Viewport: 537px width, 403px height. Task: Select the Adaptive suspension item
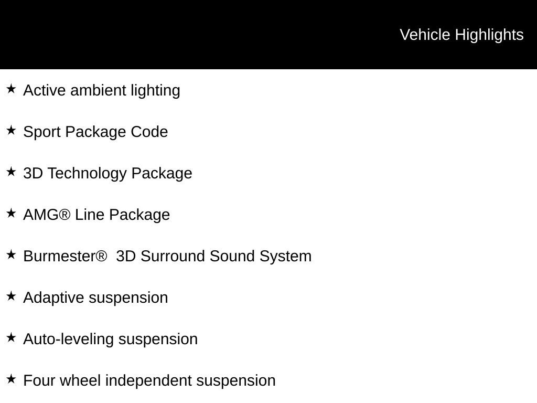(96, 298)
